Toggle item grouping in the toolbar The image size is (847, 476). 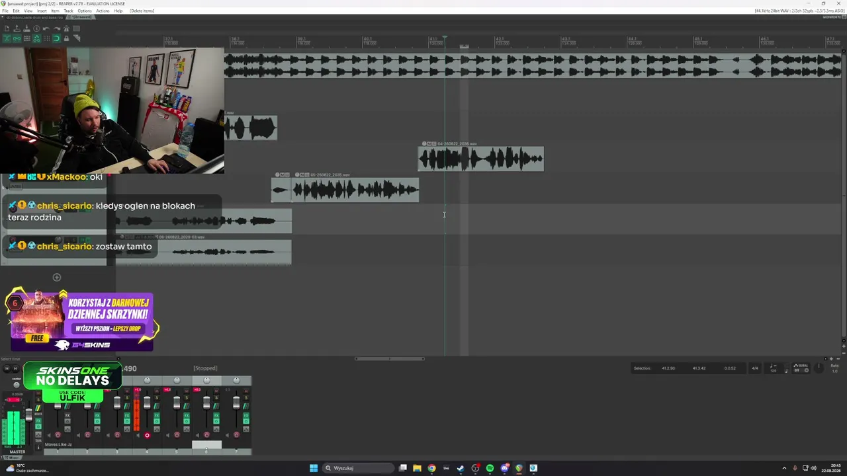pyautogui.click(x=17, y=38)
